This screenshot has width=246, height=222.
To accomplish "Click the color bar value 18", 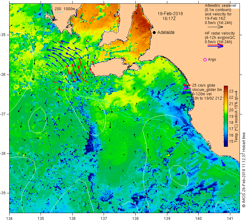I will point(231,123).
